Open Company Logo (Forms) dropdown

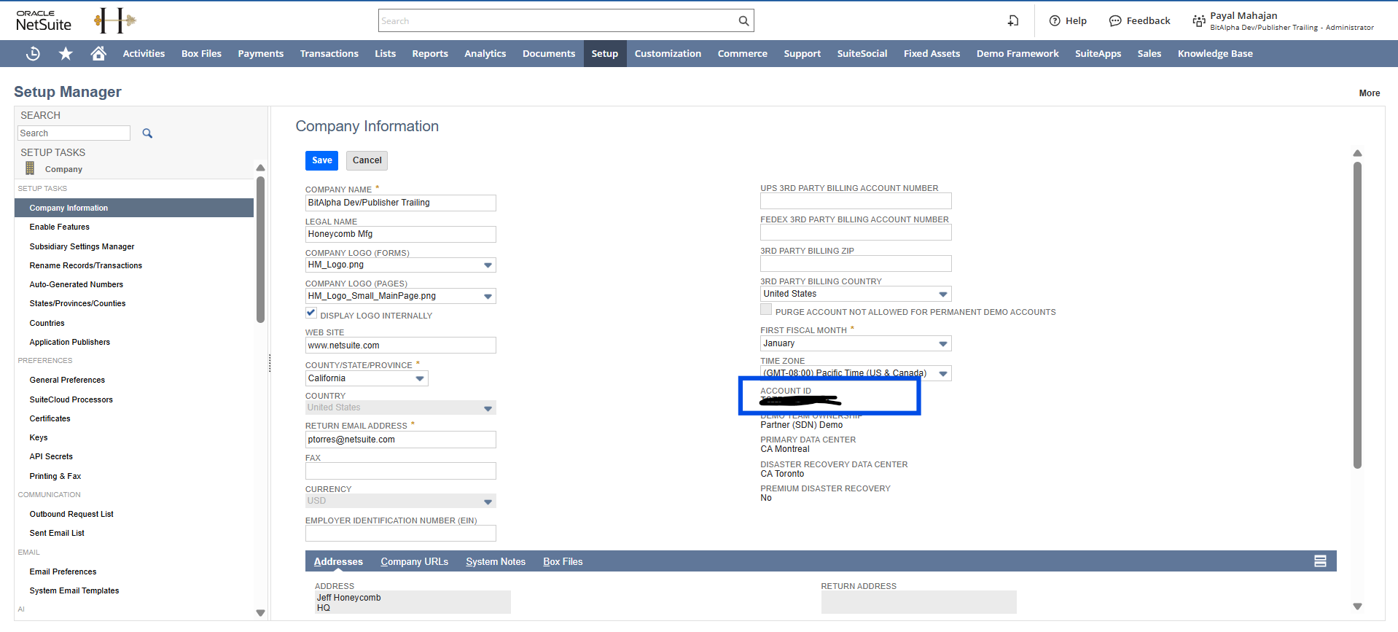click(x=488, y=265)
